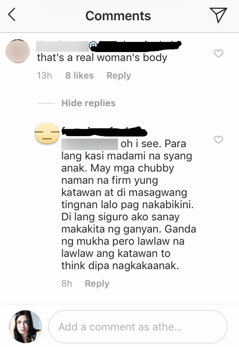Click the Add a comment field

(138, 327)
